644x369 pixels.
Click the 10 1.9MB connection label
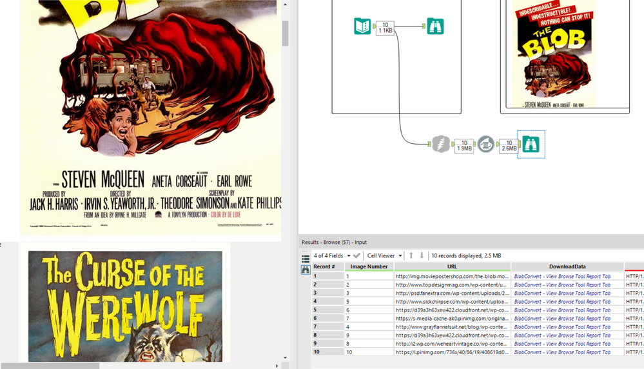[464, 146]
